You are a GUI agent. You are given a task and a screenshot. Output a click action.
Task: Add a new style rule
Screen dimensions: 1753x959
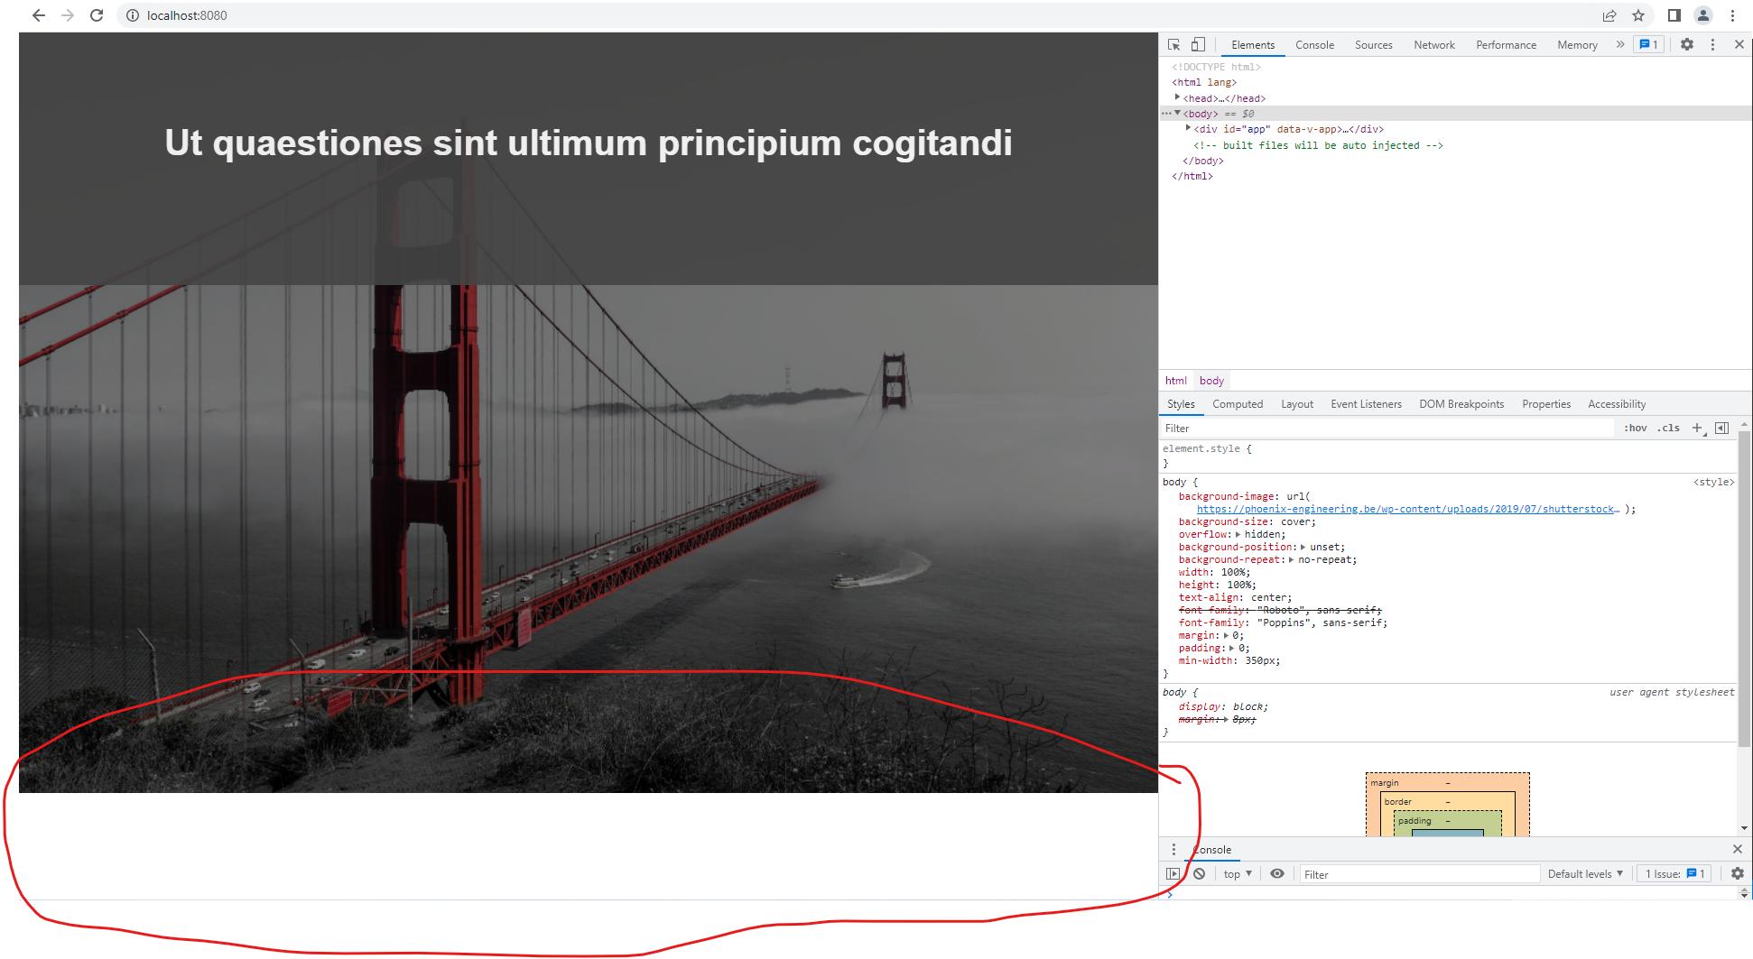point(1698,429)
